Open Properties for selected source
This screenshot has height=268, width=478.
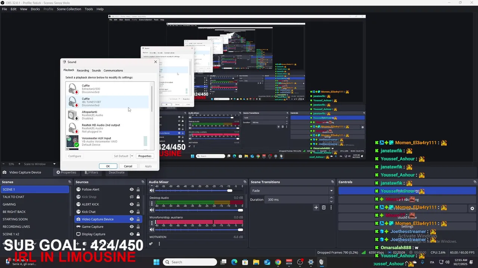[66, 172]
